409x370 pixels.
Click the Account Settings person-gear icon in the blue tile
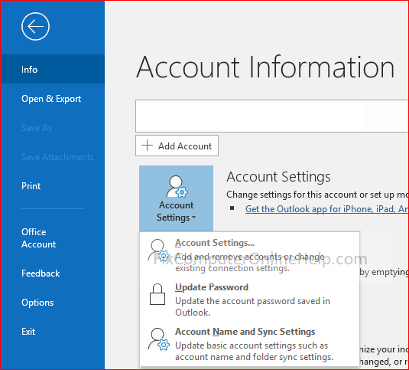177,187
